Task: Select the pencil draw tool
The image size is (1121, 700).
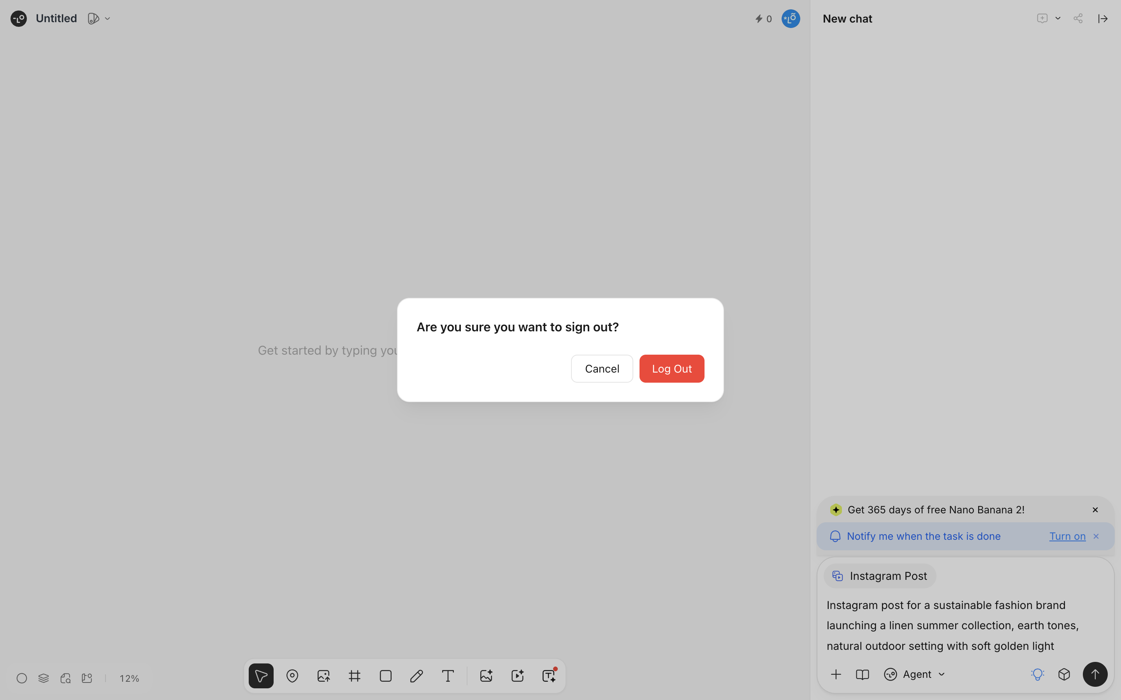Action: pos(416,676)
